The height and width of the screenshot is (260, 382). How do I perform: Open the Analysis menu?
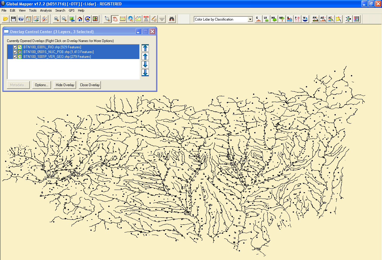46,10
